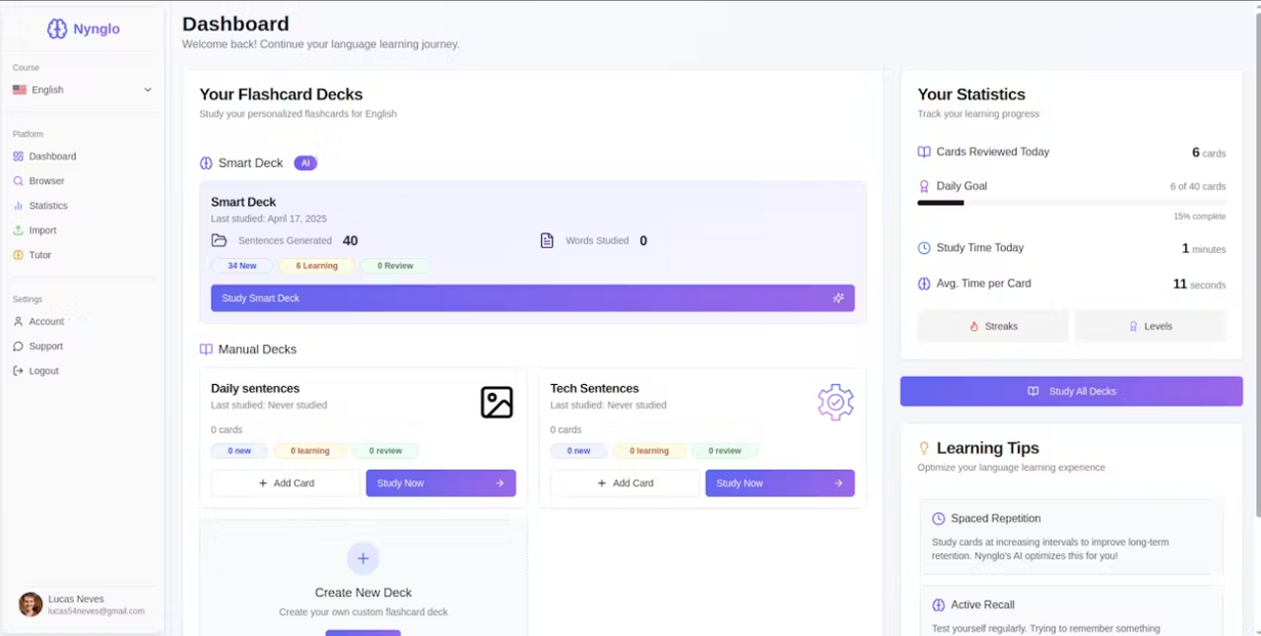Viewport: 1261px width, 636px height.
Task: Open the Levels button
Action: click(1151, 326)
